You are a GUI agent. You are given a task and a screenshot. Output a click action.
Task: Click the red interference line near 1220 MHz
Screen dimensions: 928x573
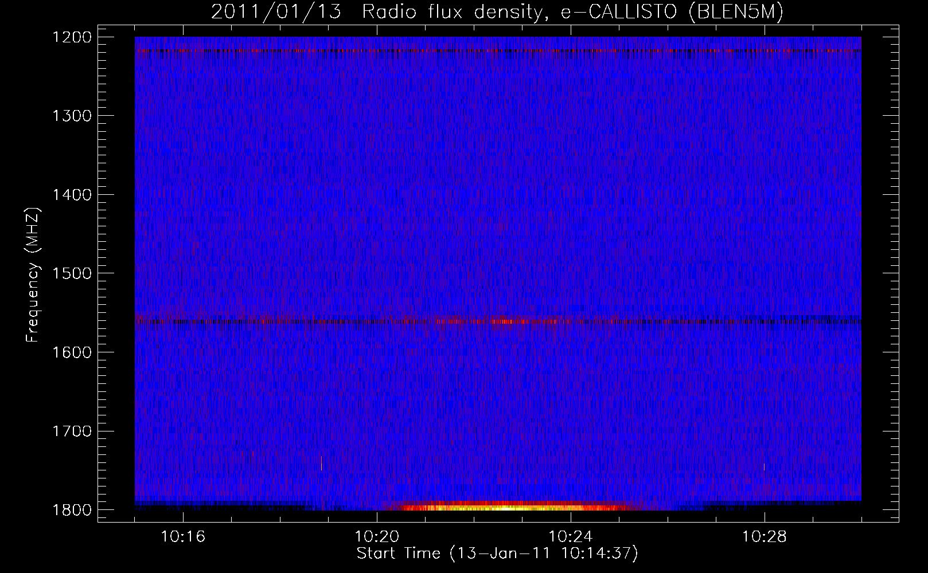[x=498, y=50]
